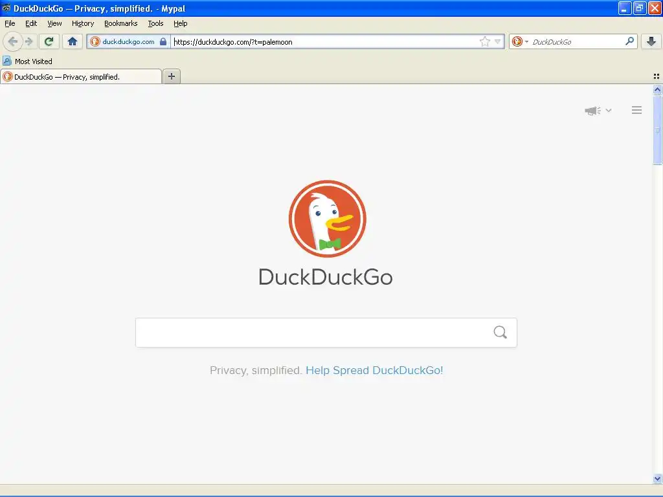Go forward using the forward arrow button
The height and width of the screenshot is (497, 663).
tap(28, 41)
